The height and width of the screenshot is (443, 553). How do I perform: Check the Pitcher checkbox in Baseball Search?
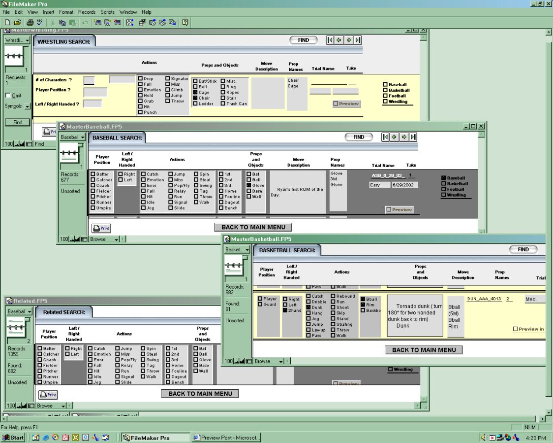point(93,197)
